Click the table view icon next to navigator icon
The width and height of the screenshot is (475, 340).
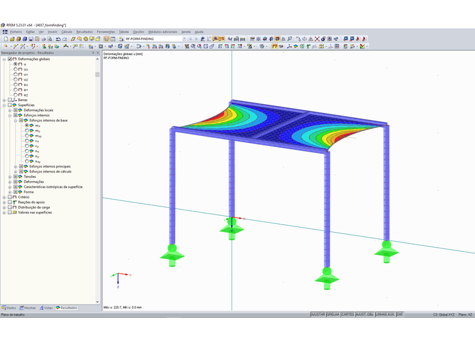pyautogui.click(x=112, y=39)
